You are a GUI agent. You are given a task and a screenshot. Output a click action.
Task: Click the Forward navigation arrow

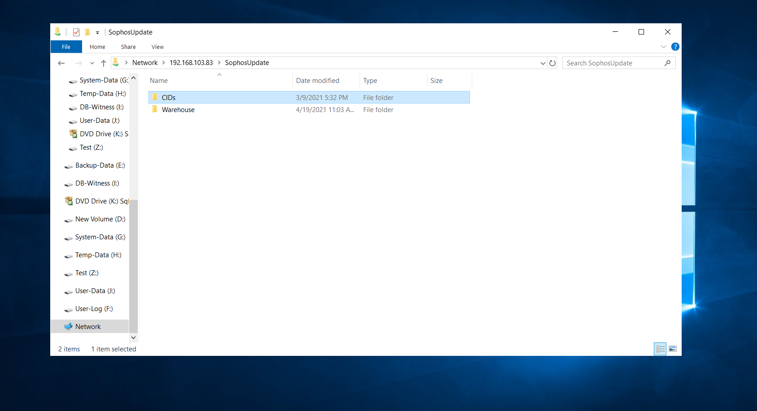coord(78,63)
